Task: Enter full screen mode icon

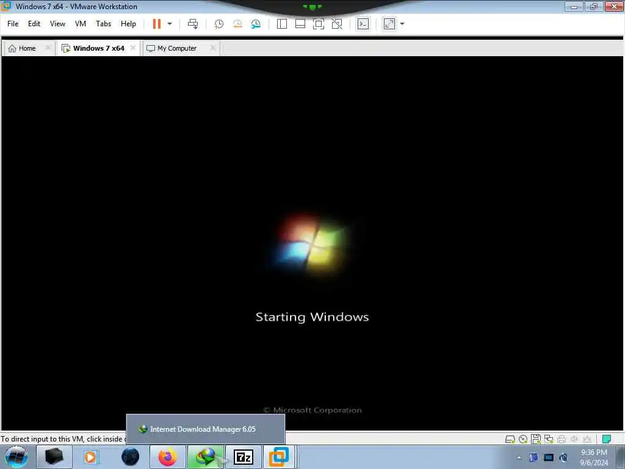Action: [319, 24]
